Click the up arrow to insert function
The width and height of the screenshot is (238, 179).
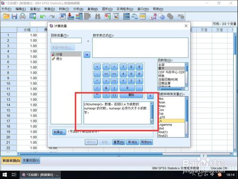(150, 96)
